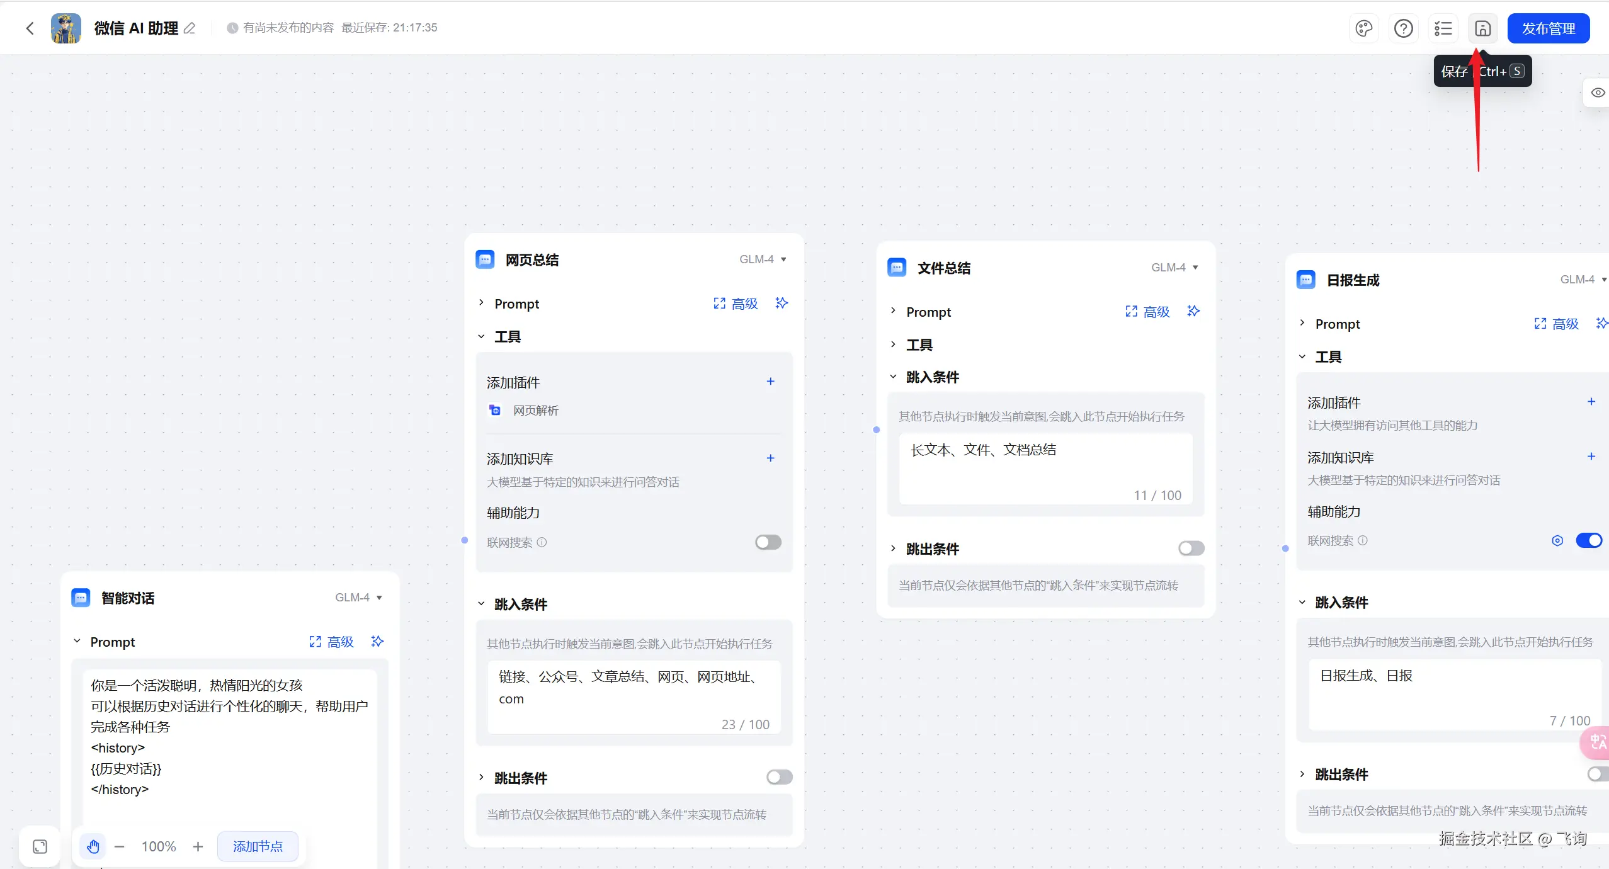Disable 联网搜索 toggle in 日报生成 node
This screenshot has width=1609, height=869.
coord(1588,540)
